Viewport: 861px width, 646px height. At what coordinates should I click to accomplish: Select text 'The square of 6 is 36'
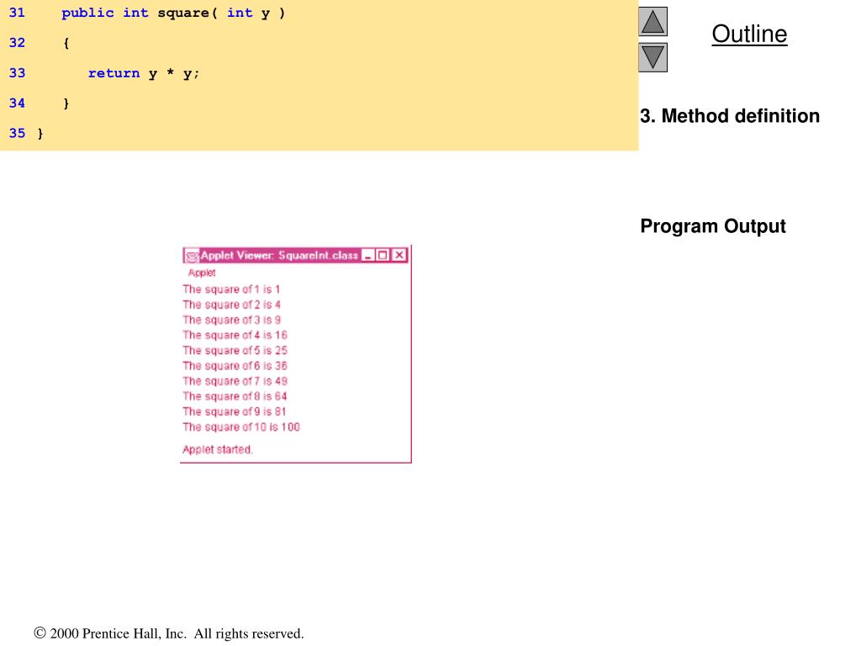pos(235,366)
